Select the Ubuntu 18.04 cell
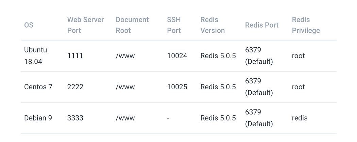 [35, 56]
